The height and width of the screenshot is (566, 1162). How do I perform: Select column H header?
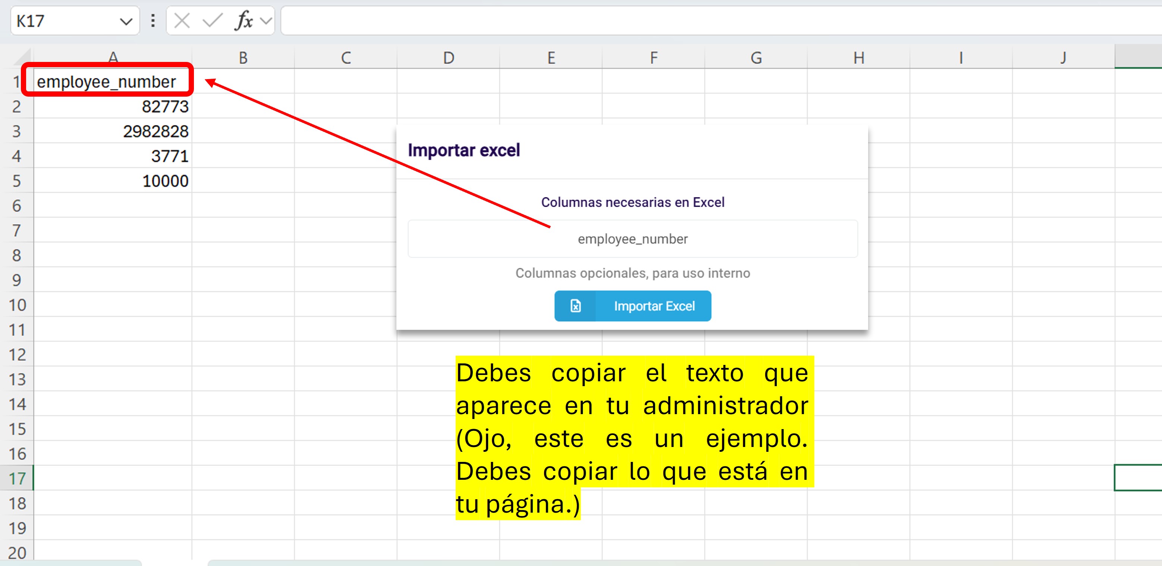(858, 58)
